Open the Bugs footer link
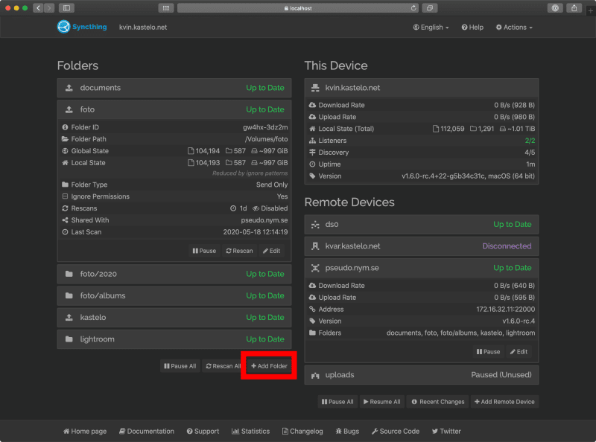This screenshot has width=596, height=442. click(347, 431)
